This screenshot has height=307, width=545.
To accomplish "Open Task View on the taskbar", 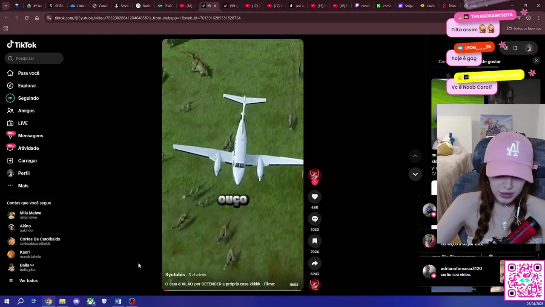I will coord(34,301).
